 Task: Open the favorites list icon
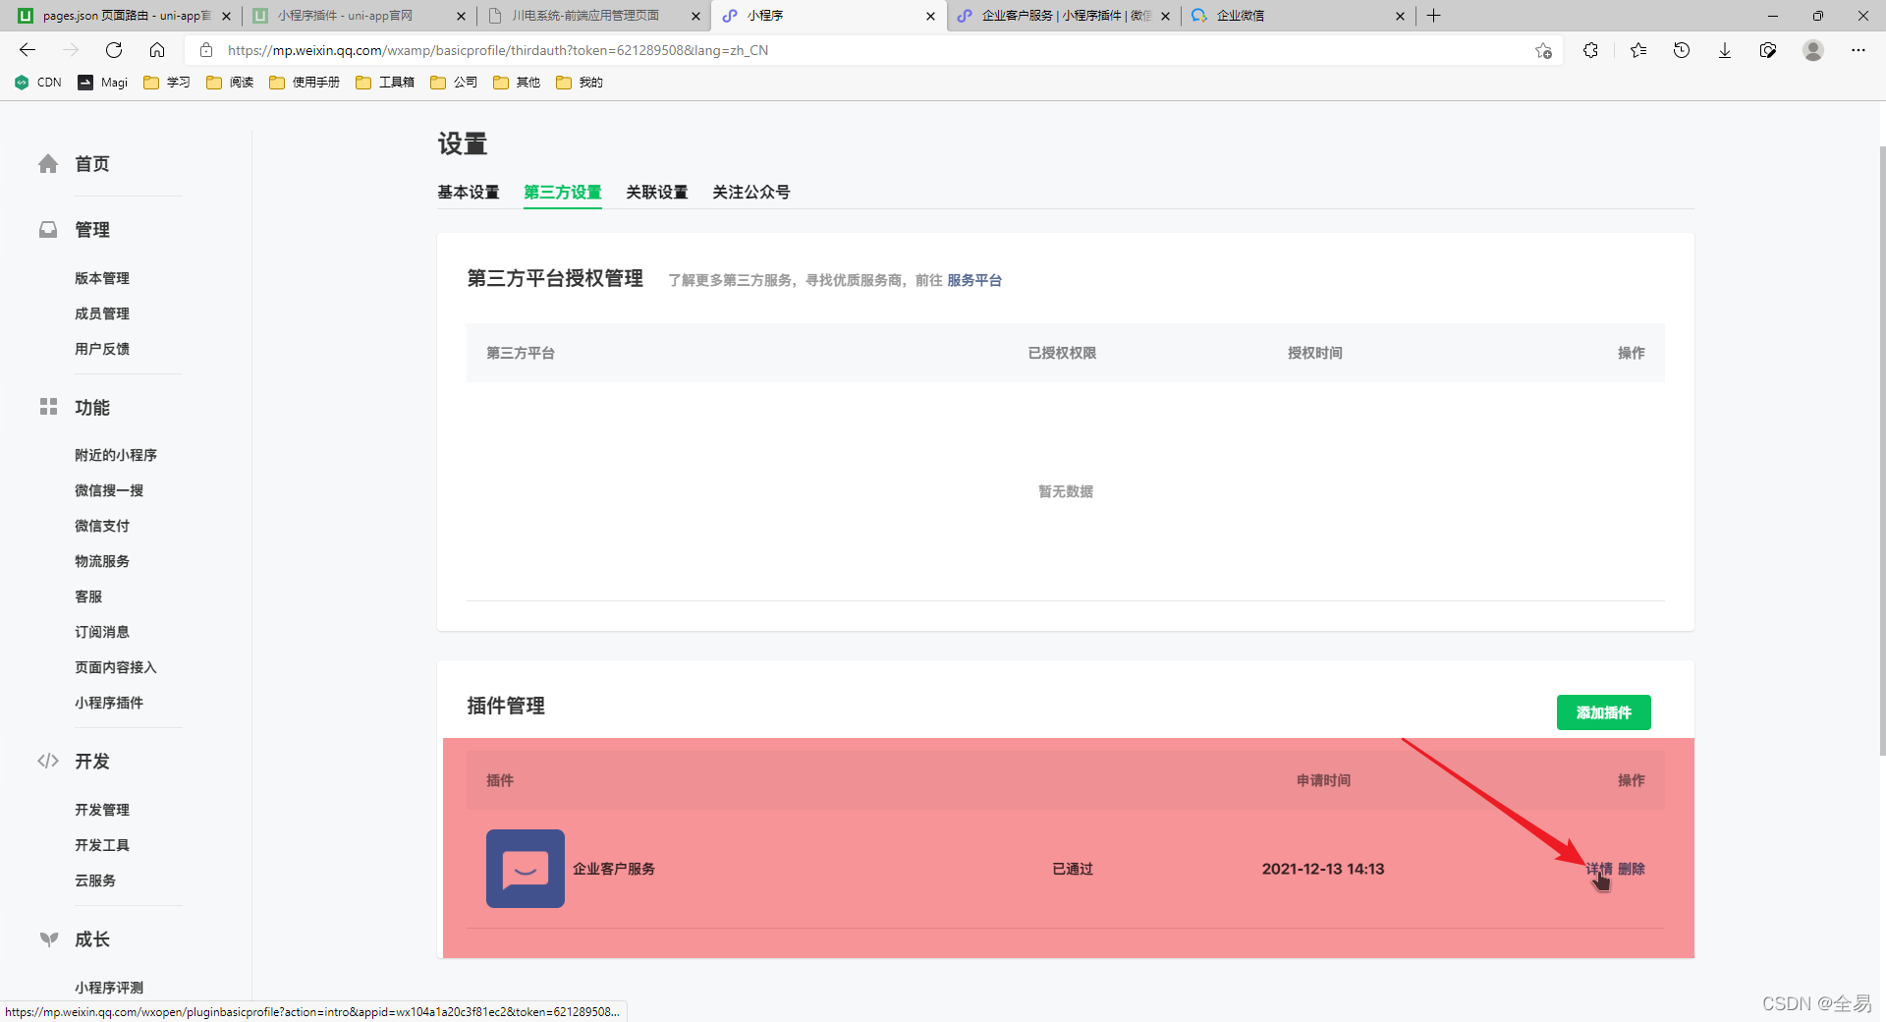pyautogui.click(x=1637, y=50)
